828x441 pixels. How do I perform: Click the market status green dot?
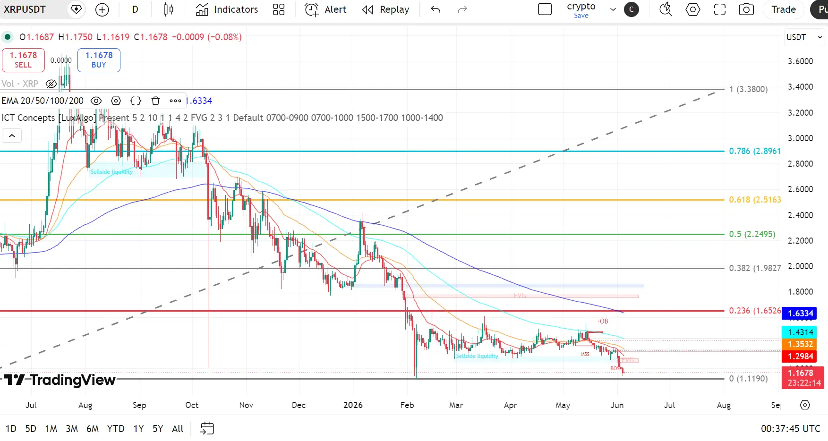pos(8,37)
